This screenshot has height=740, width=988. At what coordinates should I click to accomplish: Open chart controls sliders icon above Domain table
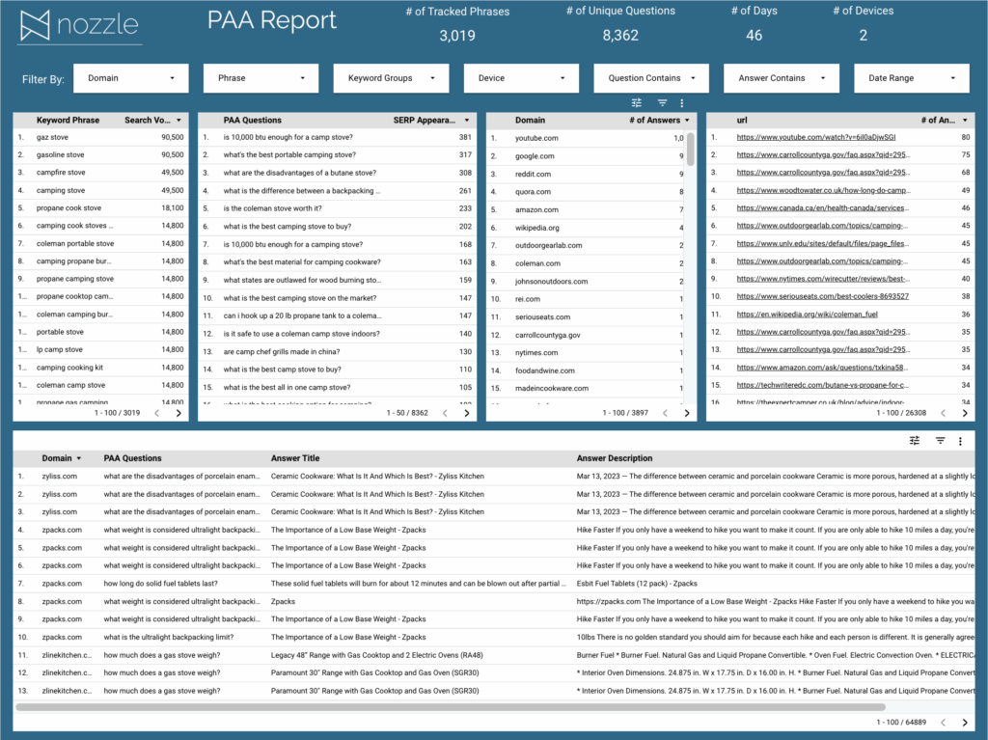637,102
